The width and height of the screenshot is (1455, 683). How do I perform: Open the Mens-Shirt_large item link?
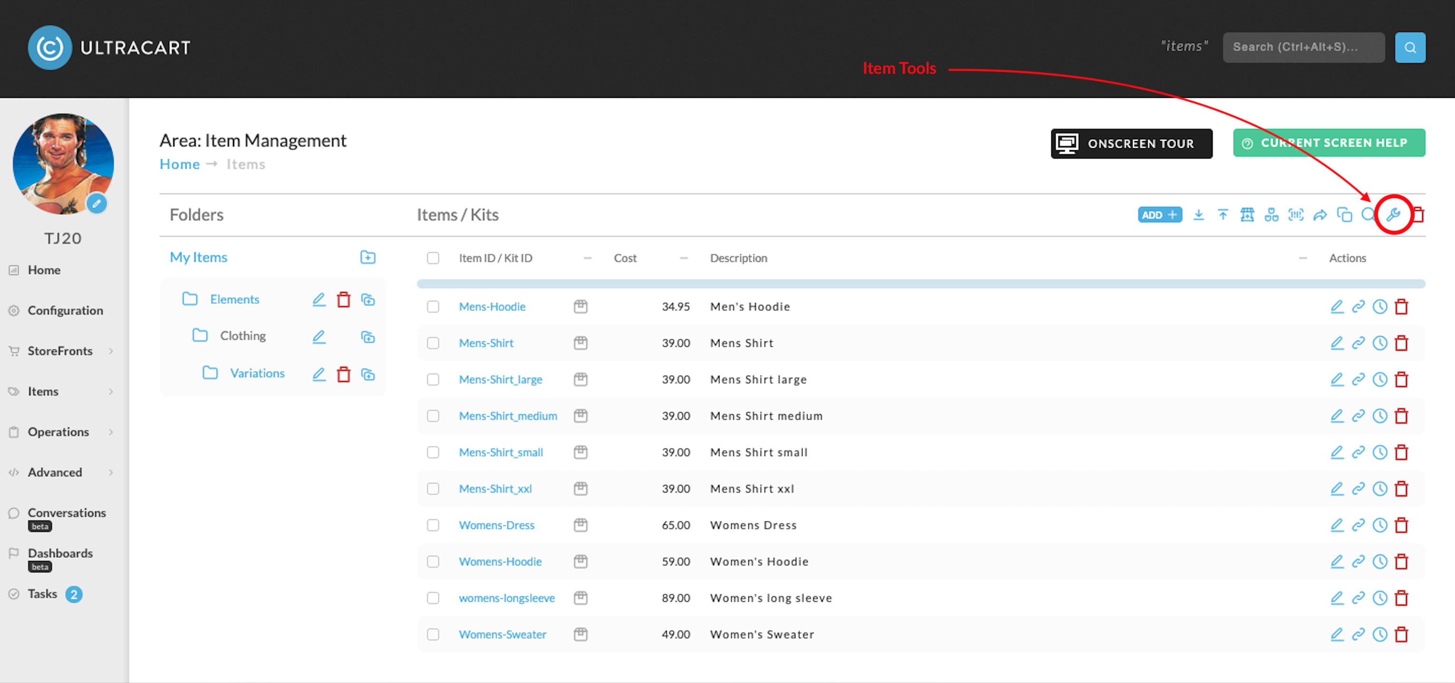[500, 379]
